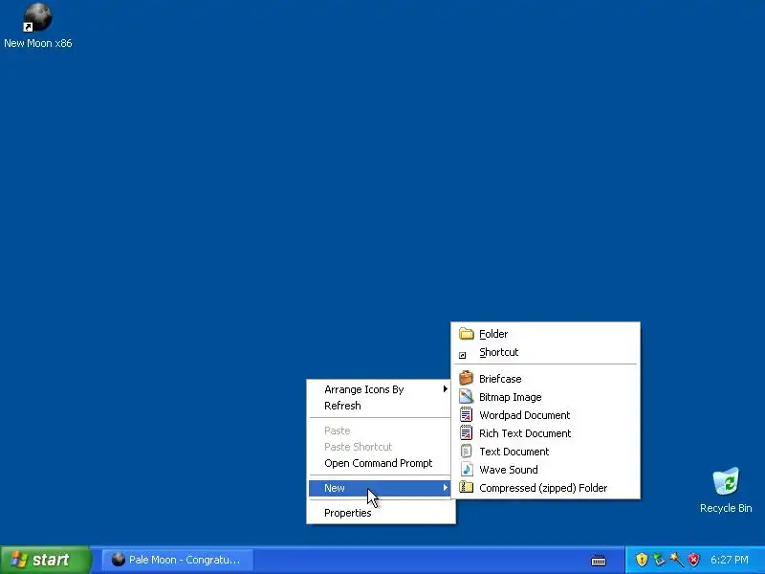The image size is (765, 574).
Task: Choose Arrange Icons By in context menu
Action: click(x=381, y=389)
